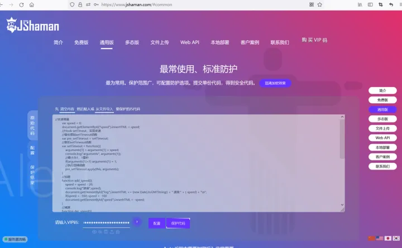Click right sidebar 通用版 pill
This screenshot has height=248, width=402.
click(382, 110)
